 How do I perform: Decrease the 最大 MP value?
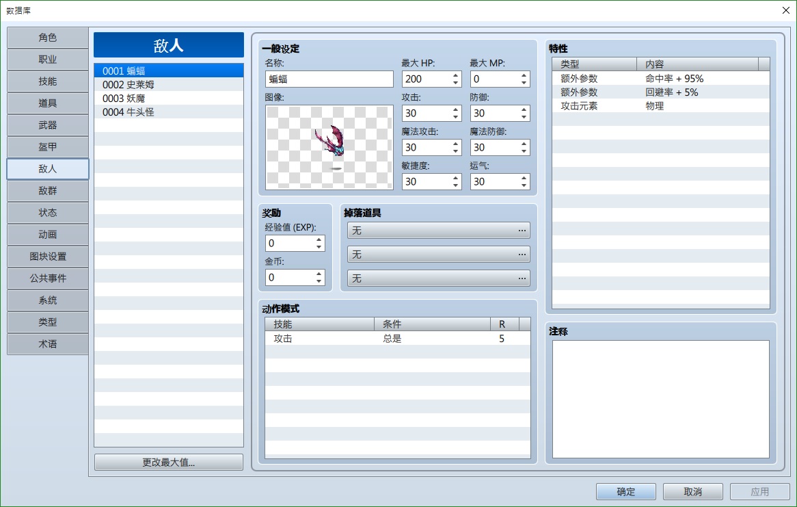[x=524, y=83]
